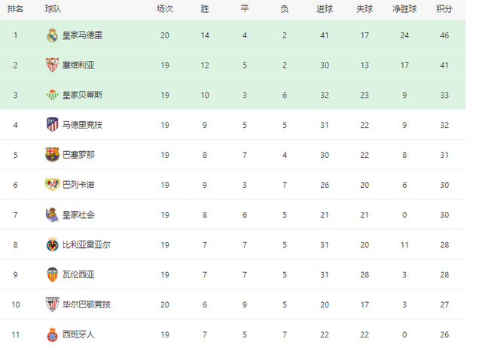Click the Espanyol club crest icon
The image size is (482, 348).
[52, 334]
